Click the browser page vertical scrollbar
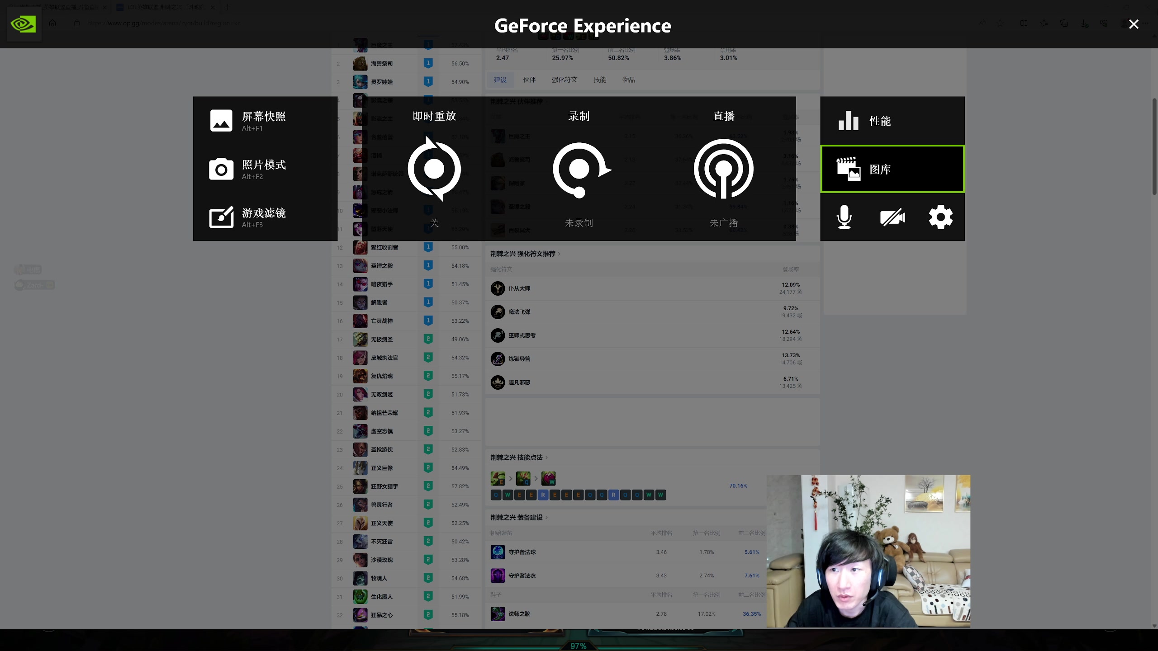The height and width of the screenshot is (651, 1158). [x=1154, y=147]
